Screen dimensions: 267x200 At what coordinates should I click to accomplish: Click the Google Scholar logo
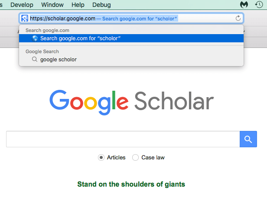(131, 100)
